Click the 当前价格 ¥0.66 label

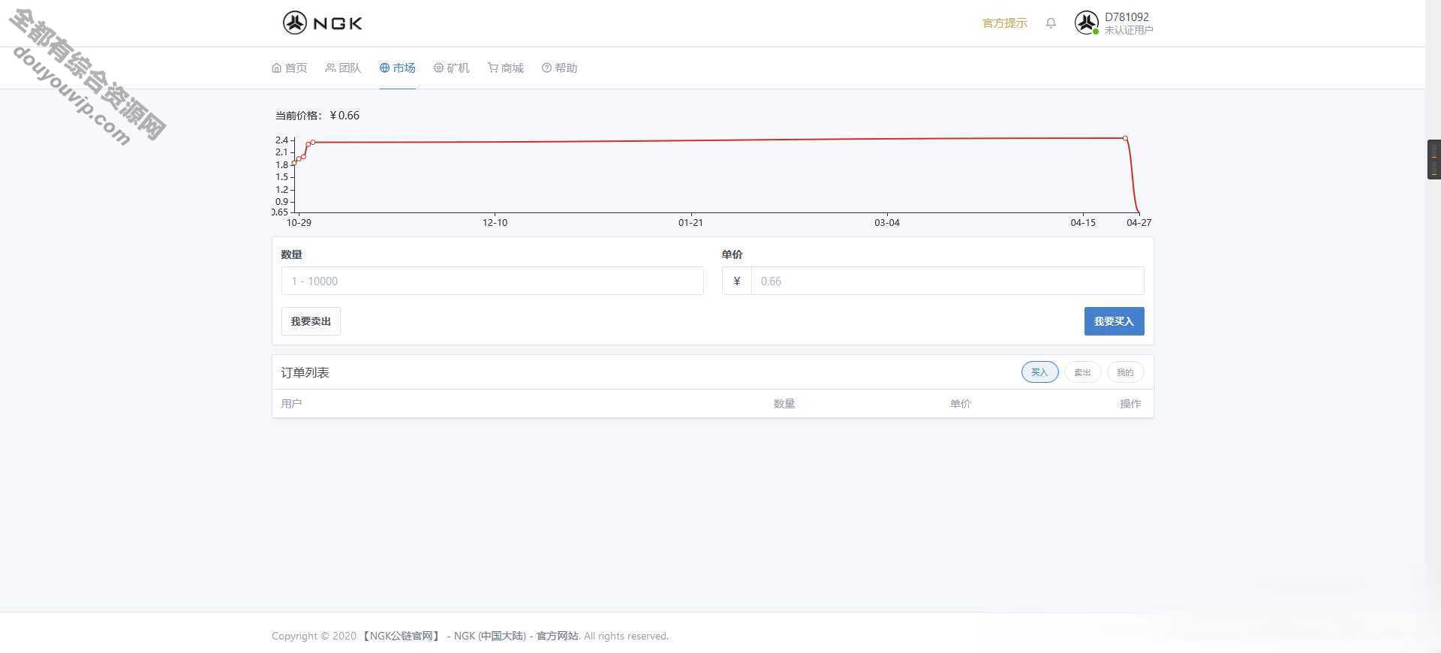coord(317,116)
